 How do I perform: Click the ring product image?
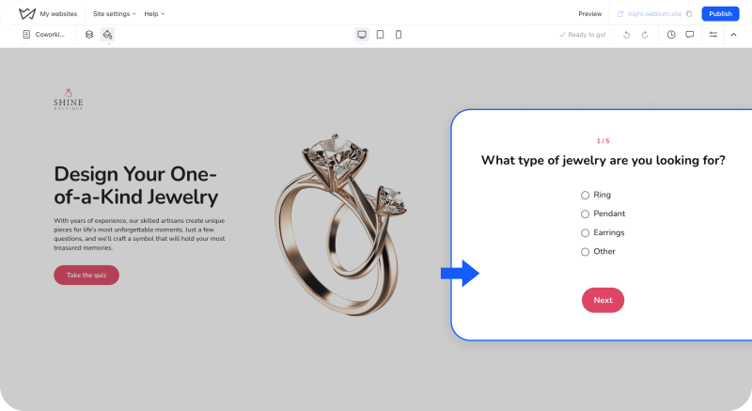pyautogui.click(x=340, y=225)
